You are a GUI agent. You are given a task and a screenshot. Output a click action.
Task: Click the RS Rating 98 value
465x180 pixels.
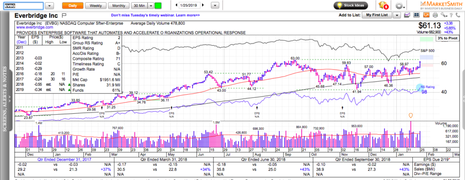(424, 92)
